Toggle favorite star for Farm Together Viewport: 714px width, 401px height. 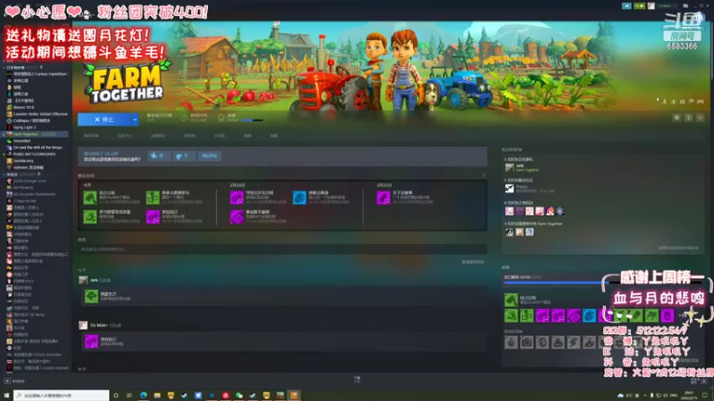point(701,118)
